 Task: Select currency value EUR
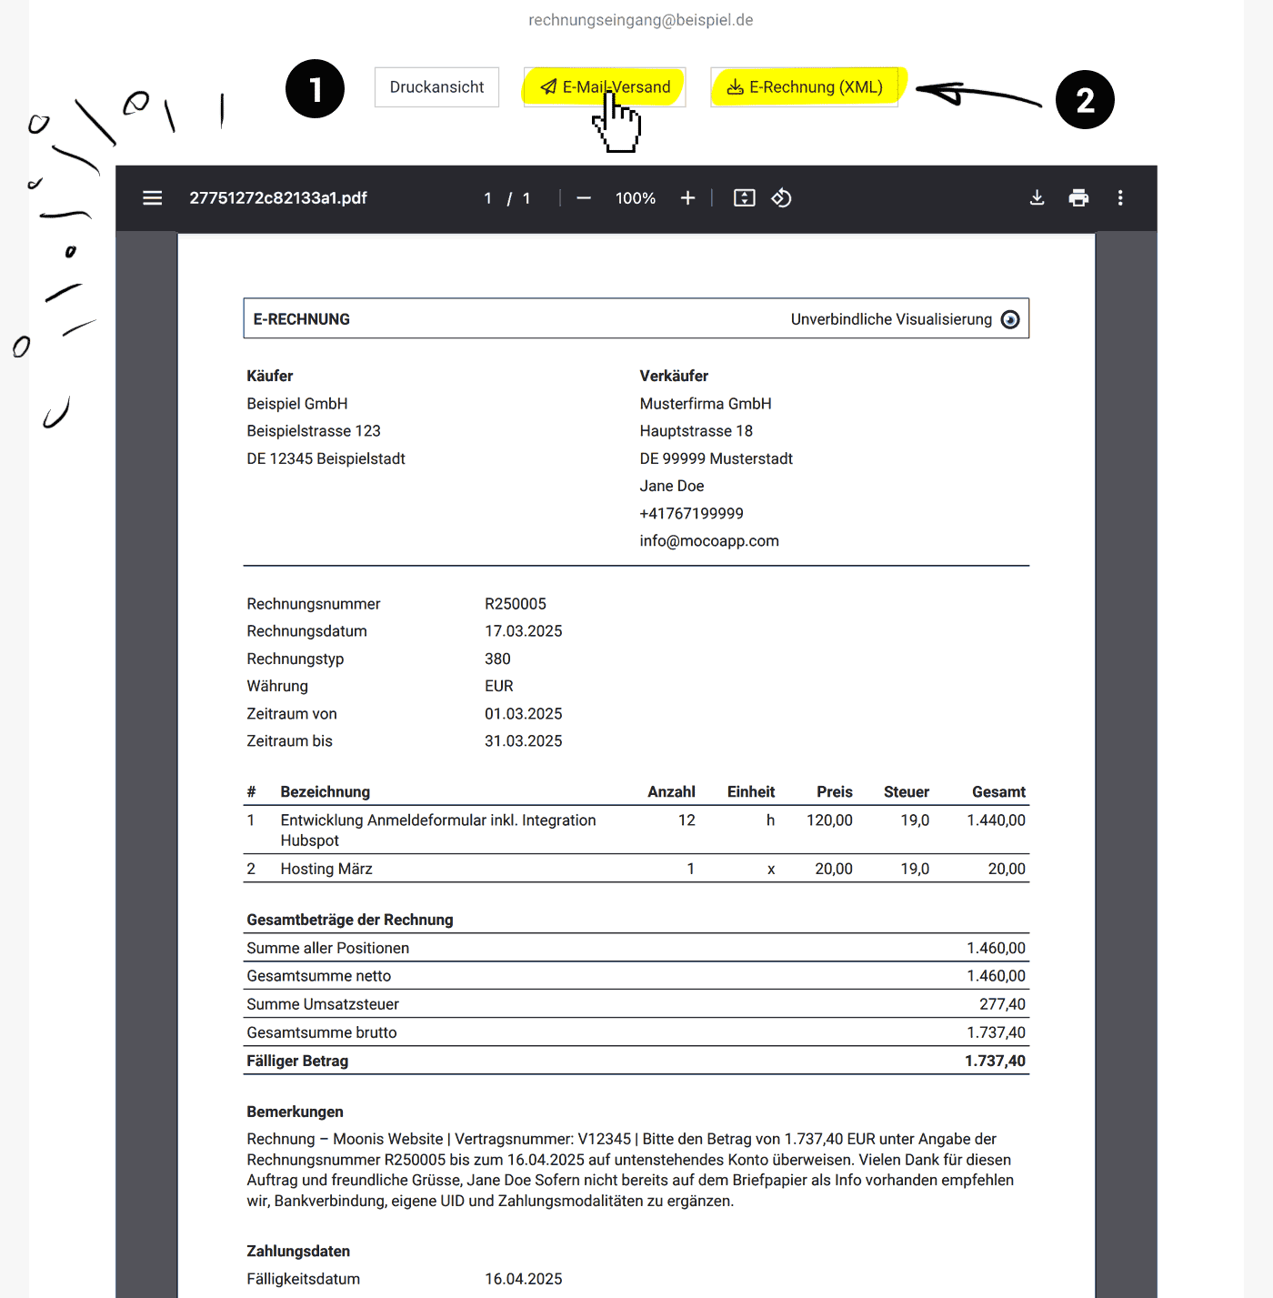click(499, 686)
